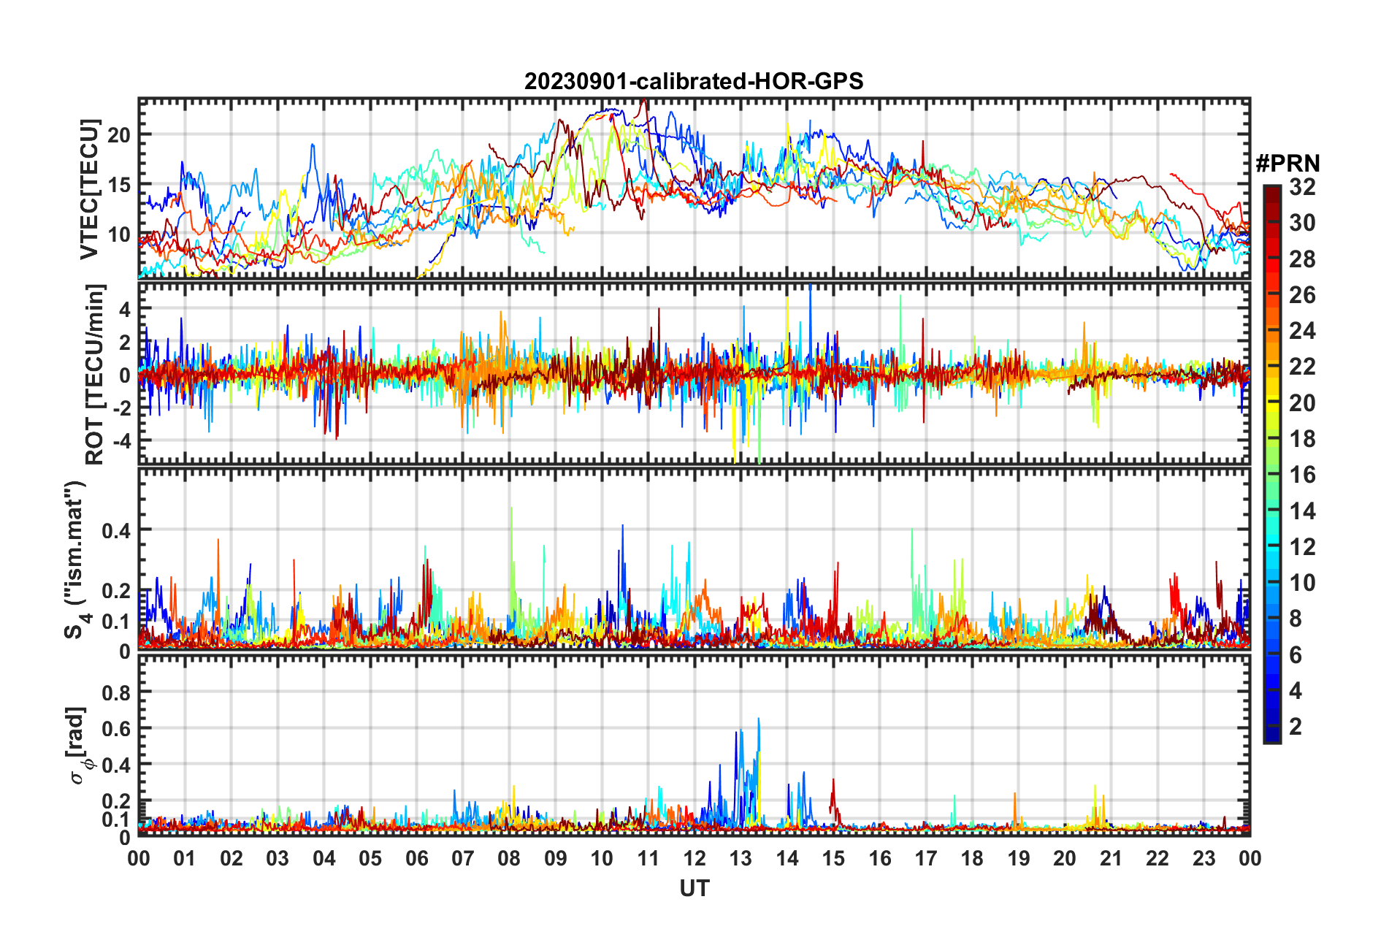The image size is (1389, 929).
Task: Select UT axis tick label 15
Action: click(833, 858)
